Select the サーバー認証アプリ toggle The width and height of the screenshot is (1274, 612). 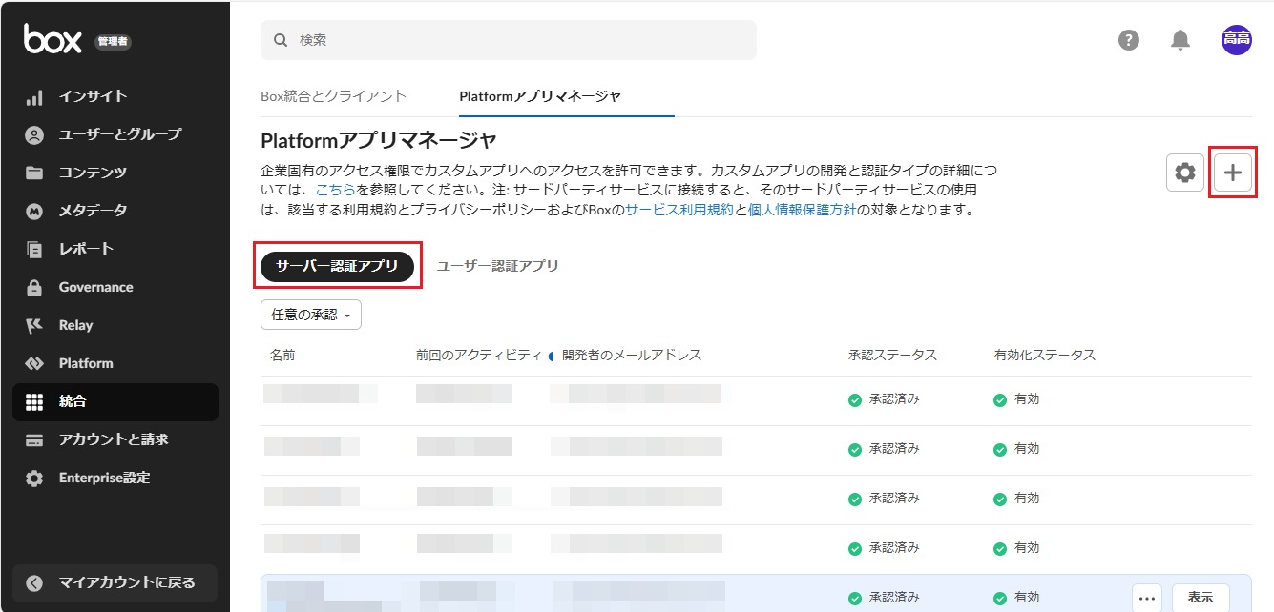(x=337, y=267)
